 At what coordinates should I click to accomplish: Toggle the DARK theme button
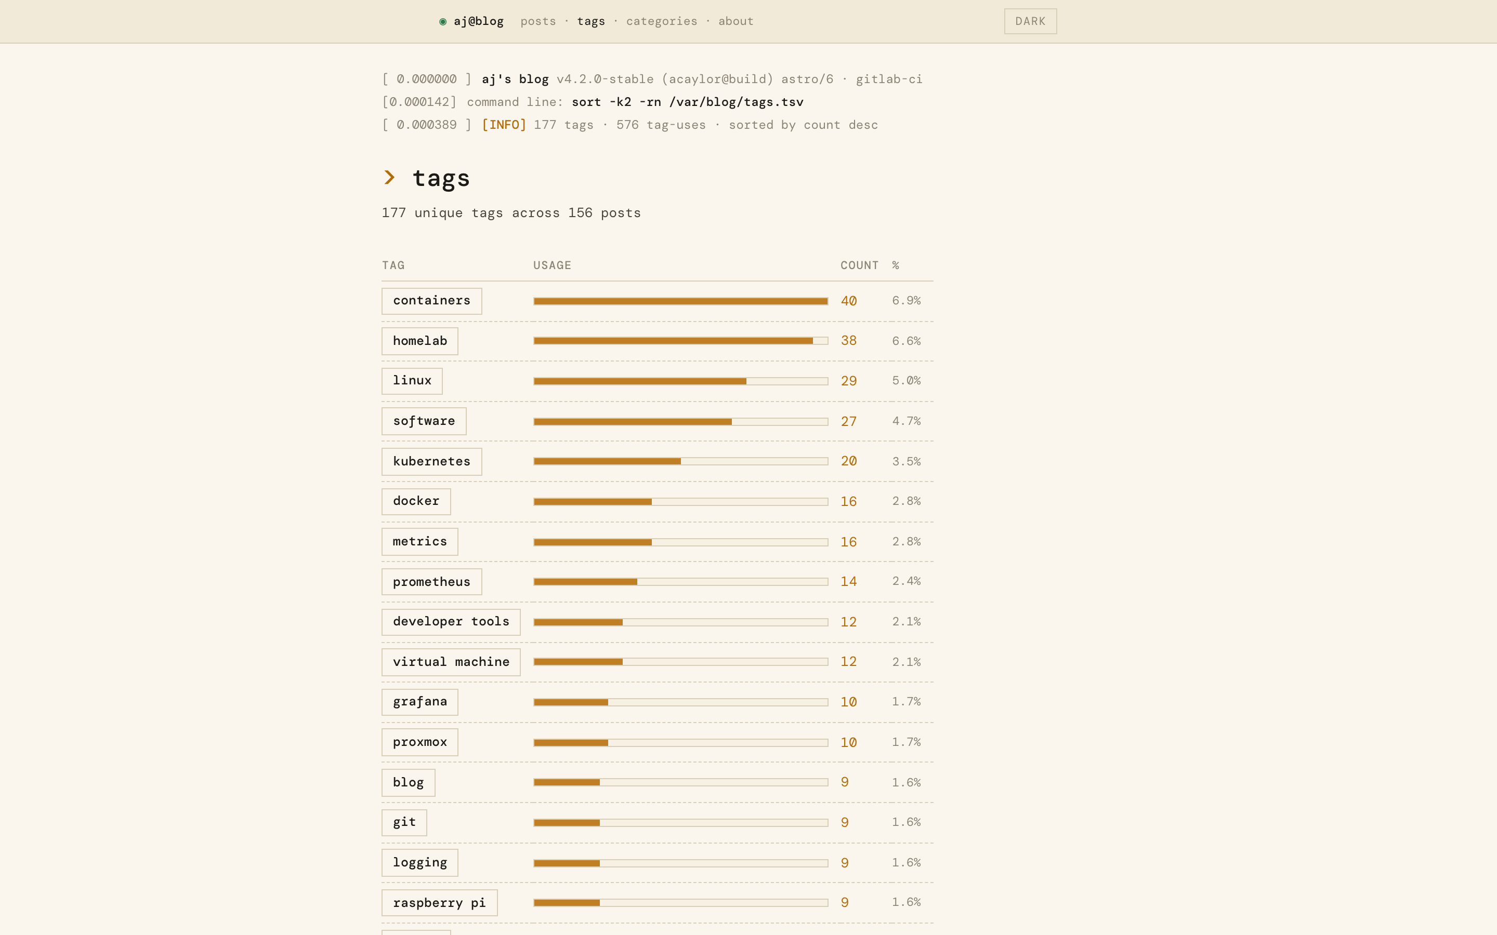pyautogui.click(x=1030, y=21)
